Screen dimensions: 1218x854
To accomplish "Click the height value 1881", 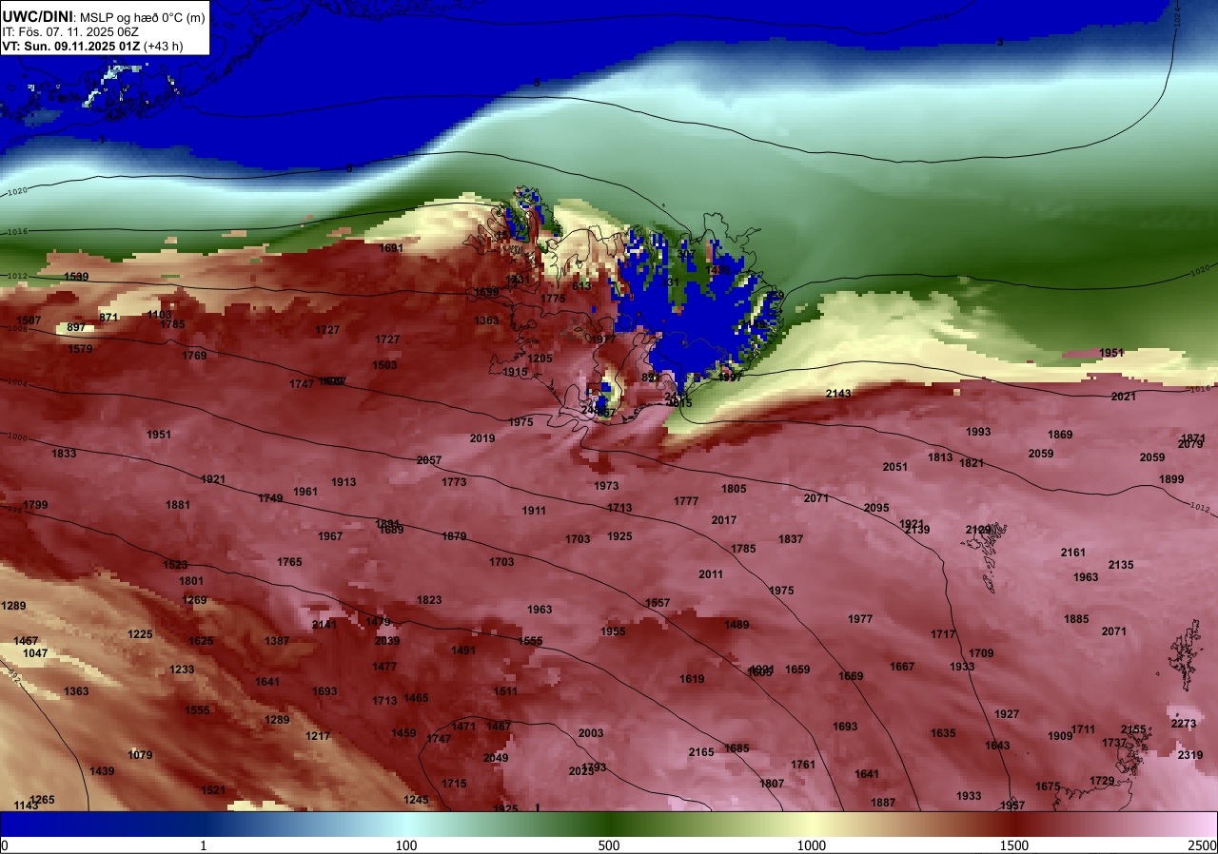I will click(178, 505).
